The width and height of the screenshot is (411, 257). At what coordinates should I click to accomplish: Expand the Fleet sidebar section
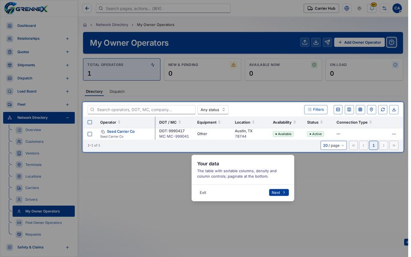pyautogui.click(x=67, y=105)
